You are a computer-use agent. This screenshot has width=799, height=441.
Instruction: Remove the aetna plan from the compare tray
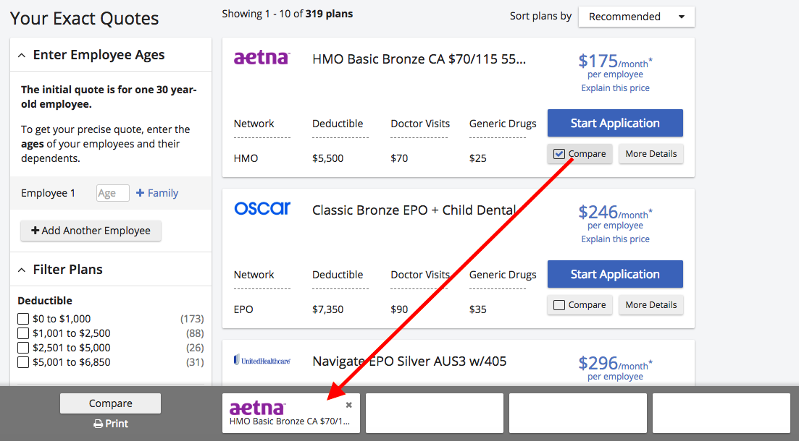348,404
